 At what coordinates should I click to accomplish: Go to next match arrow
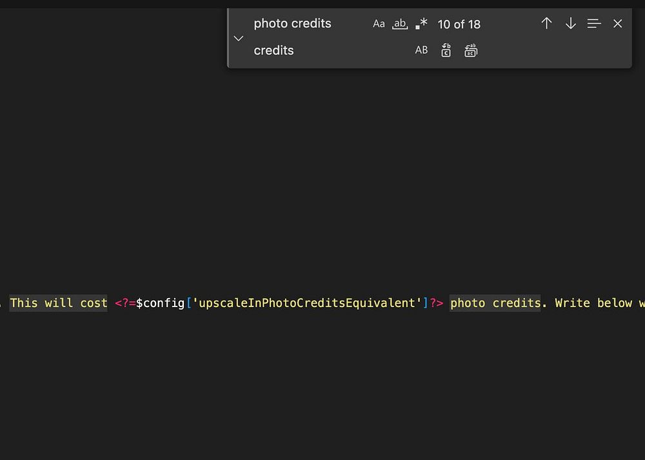coord(571,23)
